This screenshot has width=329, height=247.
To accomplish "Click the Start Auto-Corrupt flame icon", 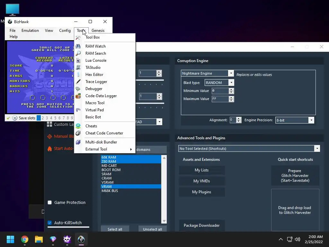I will 49,149.
